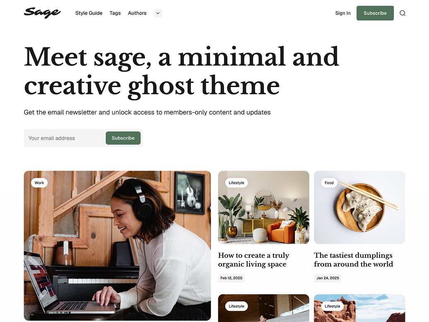
Task: Open the Authors nav link
Action: pyautogui.click(x=137, y=13)
